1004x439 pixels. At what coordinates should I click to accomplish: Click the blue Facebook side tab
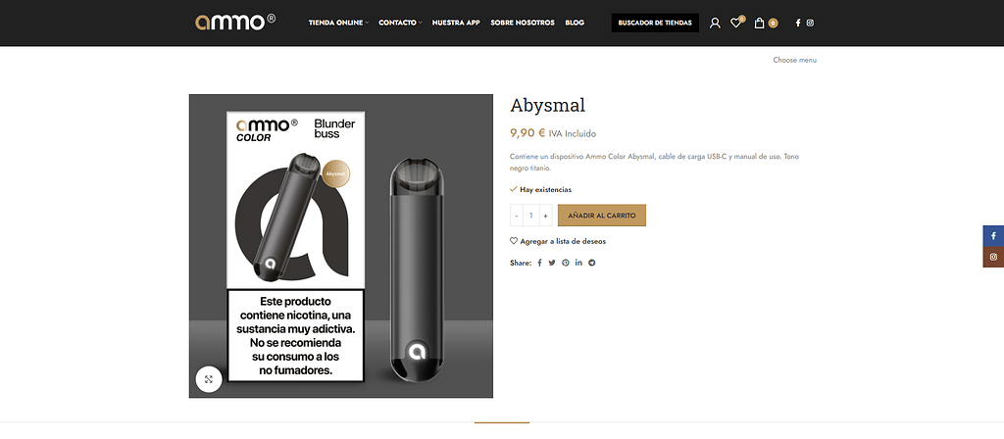tap(994, 236)
